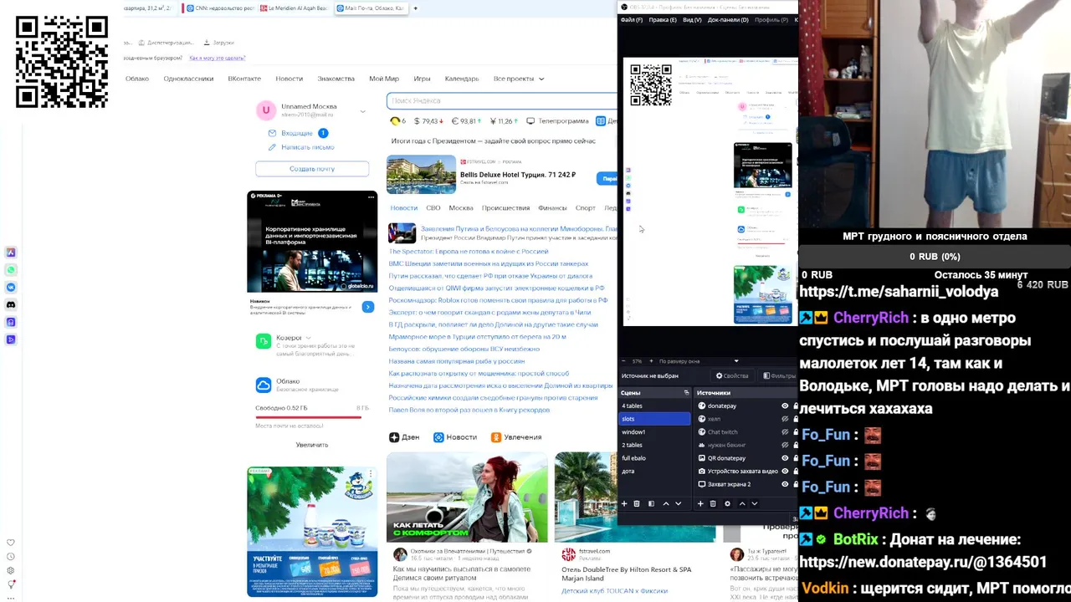The height and width of the screenshot is (602, 1071).
Task: Click the dock pop-out icon of Сцены panel
Action: [686, 392]
